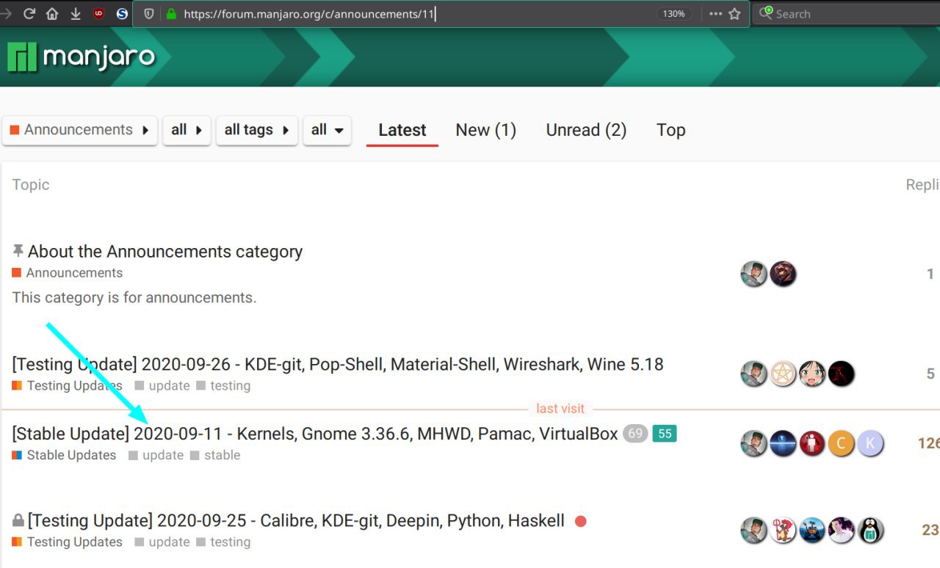The width and height of the screenshot is (940, 568).
Task: Switch to the Unread (2) tab
Action: point(586,131)
